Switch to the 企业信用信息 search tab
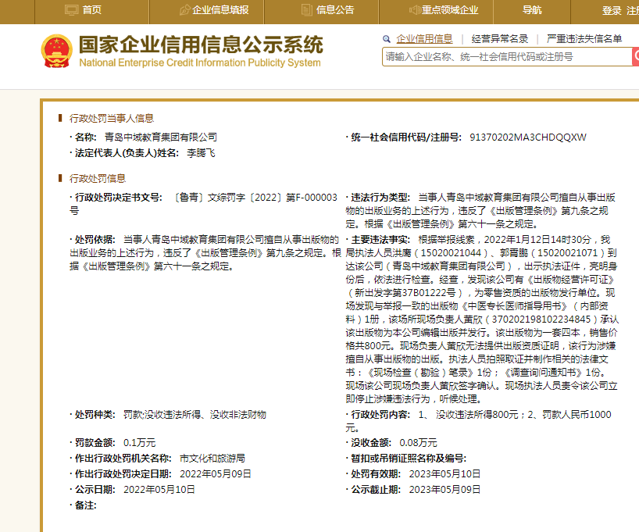This screenshot has width=639, height=532. coord(424,39)
